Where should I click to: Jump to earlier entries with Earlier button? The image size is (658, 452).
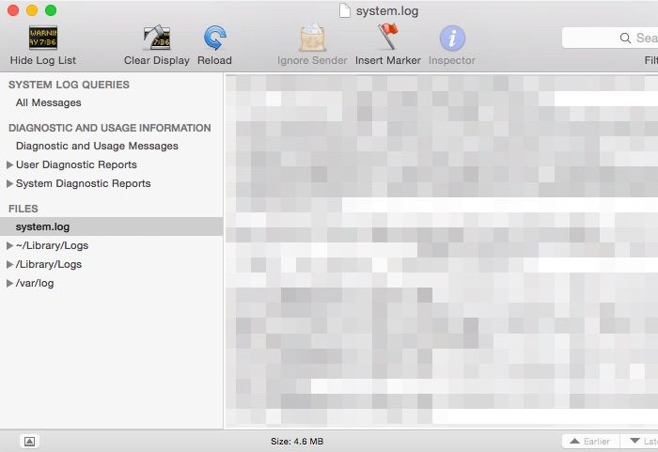click(x=591, y=441)
